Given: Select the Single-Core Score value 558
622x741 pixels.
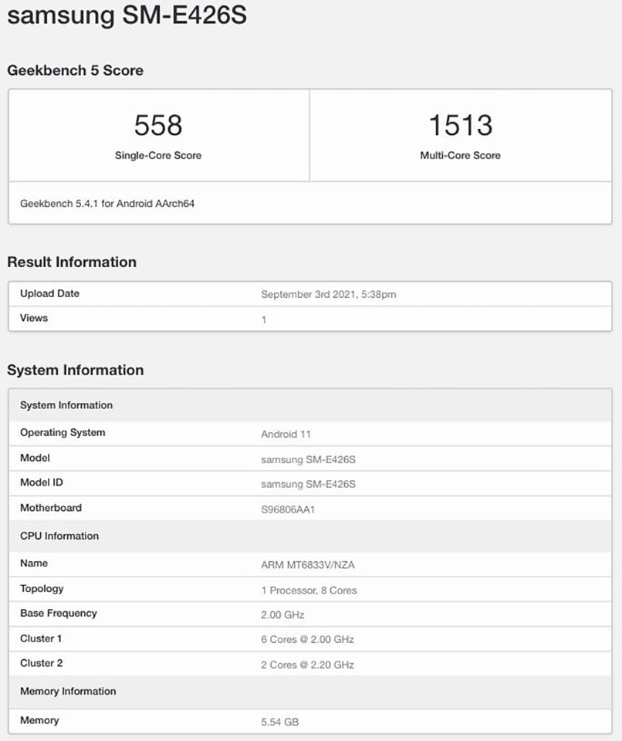Looking at the screenshot, I should (158, 125).
